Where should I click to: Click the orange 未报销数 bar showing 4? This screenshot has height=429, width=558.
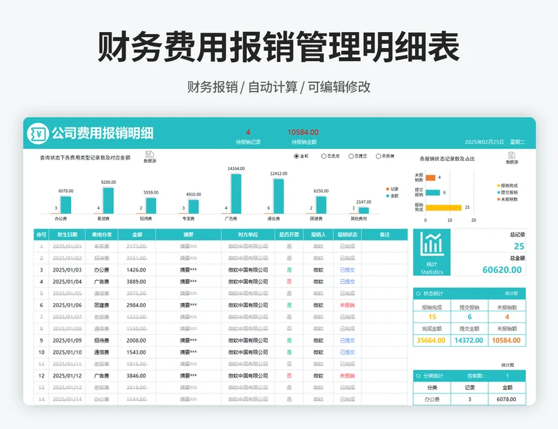tap(430, 178)
